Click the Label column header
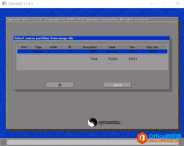Screen dimensions: 184x146 coord(112,47)
